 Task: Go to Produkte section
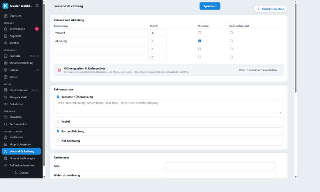click(x=21, y=56)
